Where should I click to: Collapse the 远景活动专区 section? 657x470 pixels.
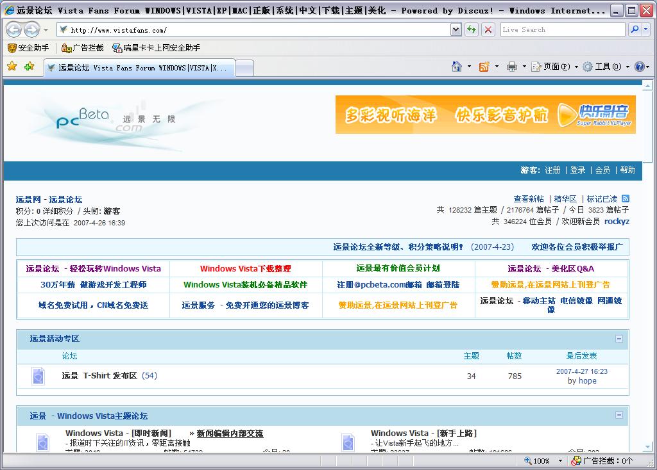tap(619, 339)
